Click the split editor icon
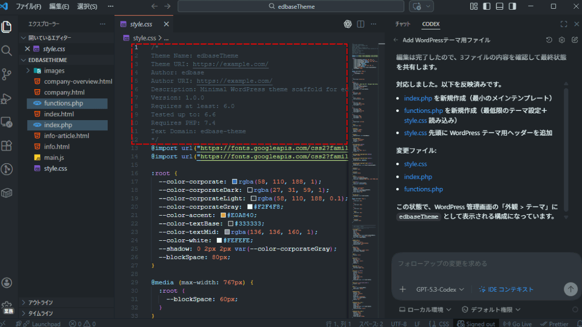The width and height of the screenshot is (582, 327). (361, 24)
